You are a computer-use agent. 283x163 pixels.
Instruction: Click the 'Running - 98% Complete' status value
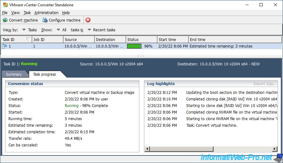[86, 106]
